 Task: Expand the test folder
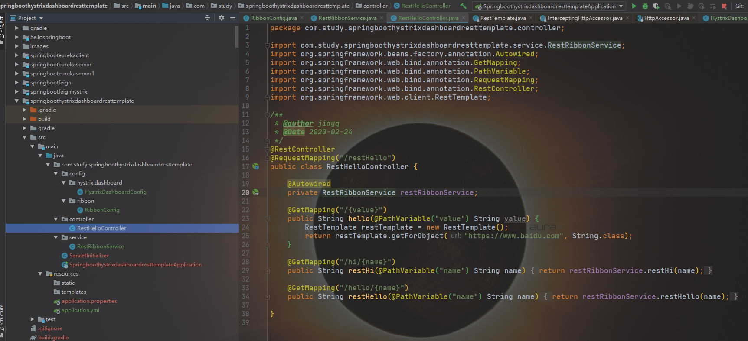click(x=33, y=319)
